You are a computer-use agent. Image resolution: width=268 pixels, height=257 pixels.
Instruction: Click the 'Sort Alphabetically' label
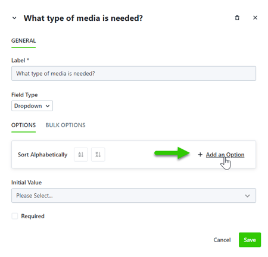[42, 155]
